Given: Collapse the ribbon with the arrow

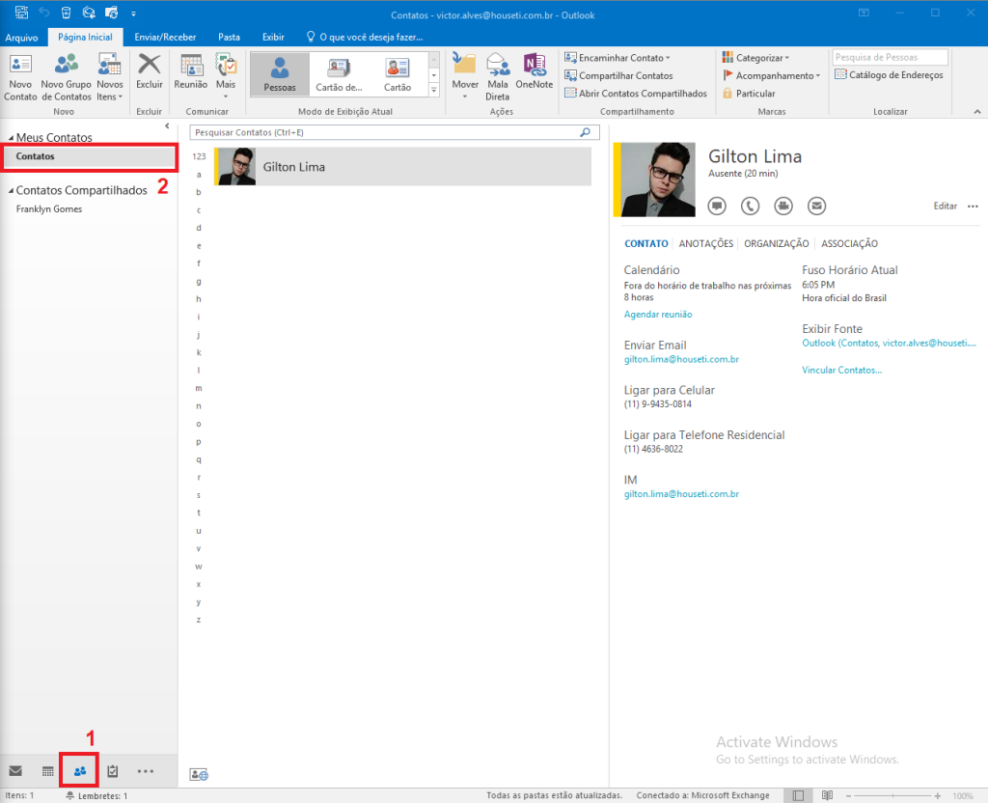Looking at the screenshot, I should (977, 112).
